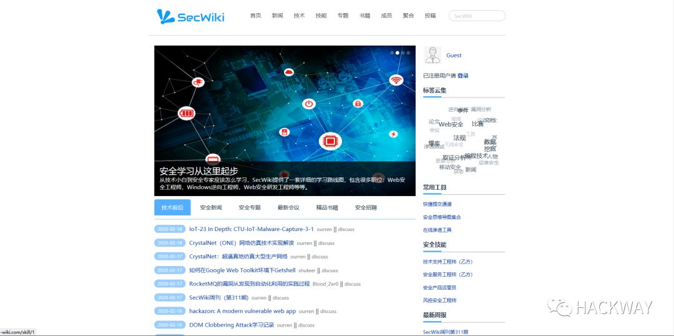The width and height of the screenshot is (674, 336).
Task: Switch to the 安全招聘 tab
Action: [x=366, y=207]
